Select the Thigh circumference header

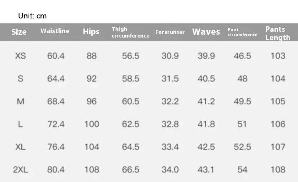tap(130, 32)
